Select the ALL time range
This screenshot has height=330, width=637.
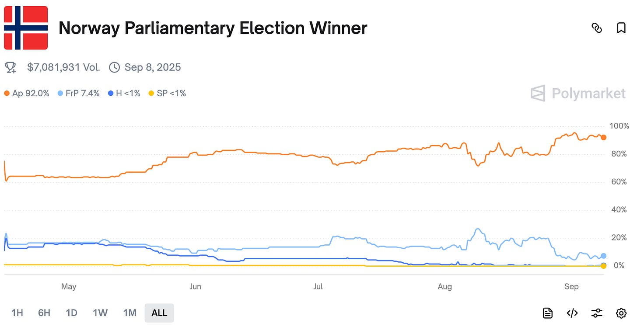[x=159, y=313]
